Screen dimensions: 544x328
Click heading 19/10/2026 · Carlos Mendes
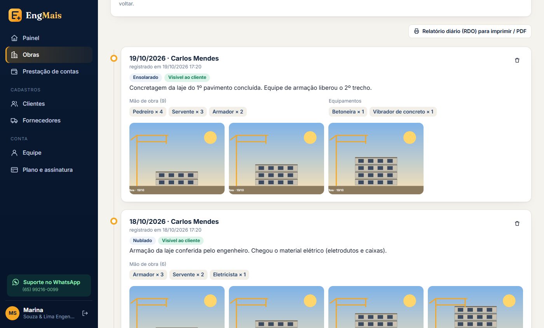[x=174, y=59]
